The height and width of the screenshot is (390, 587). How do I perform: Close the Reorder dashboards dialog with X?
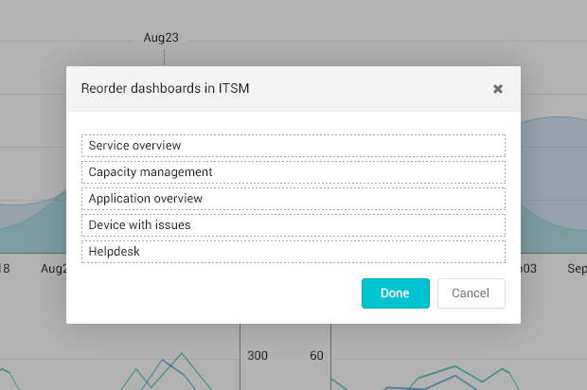click(x=498, y=89)
